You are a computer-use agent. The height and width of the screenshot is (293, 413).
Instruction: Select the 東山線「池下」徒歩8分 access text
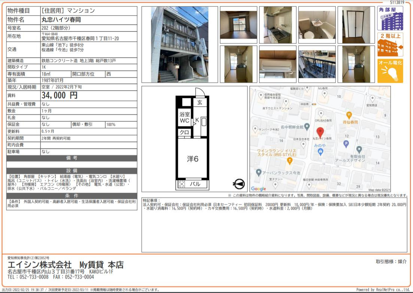[x=63, y=45]
